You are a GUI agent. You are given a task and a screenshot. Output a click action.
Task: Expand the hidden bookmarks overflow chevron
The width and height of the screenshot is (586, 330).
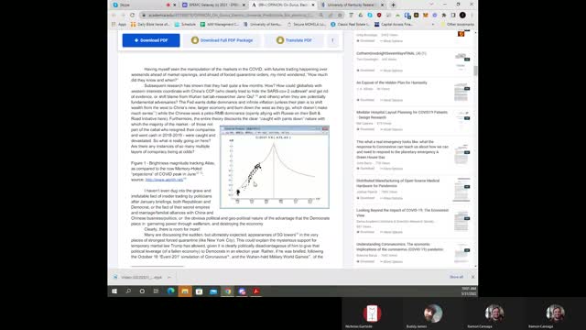coord(433,25)
